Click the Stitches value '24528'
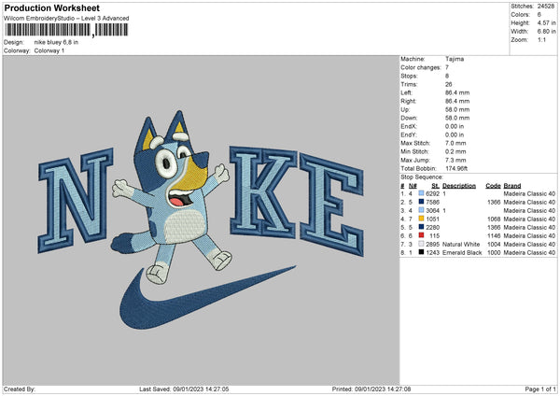The width and height of the screenshot is (560, 396). (546, 7)
